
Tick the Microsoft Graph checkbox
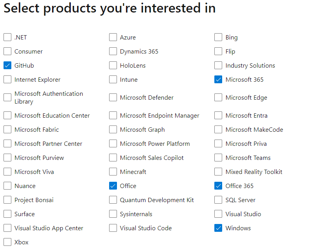click(113, 130)
